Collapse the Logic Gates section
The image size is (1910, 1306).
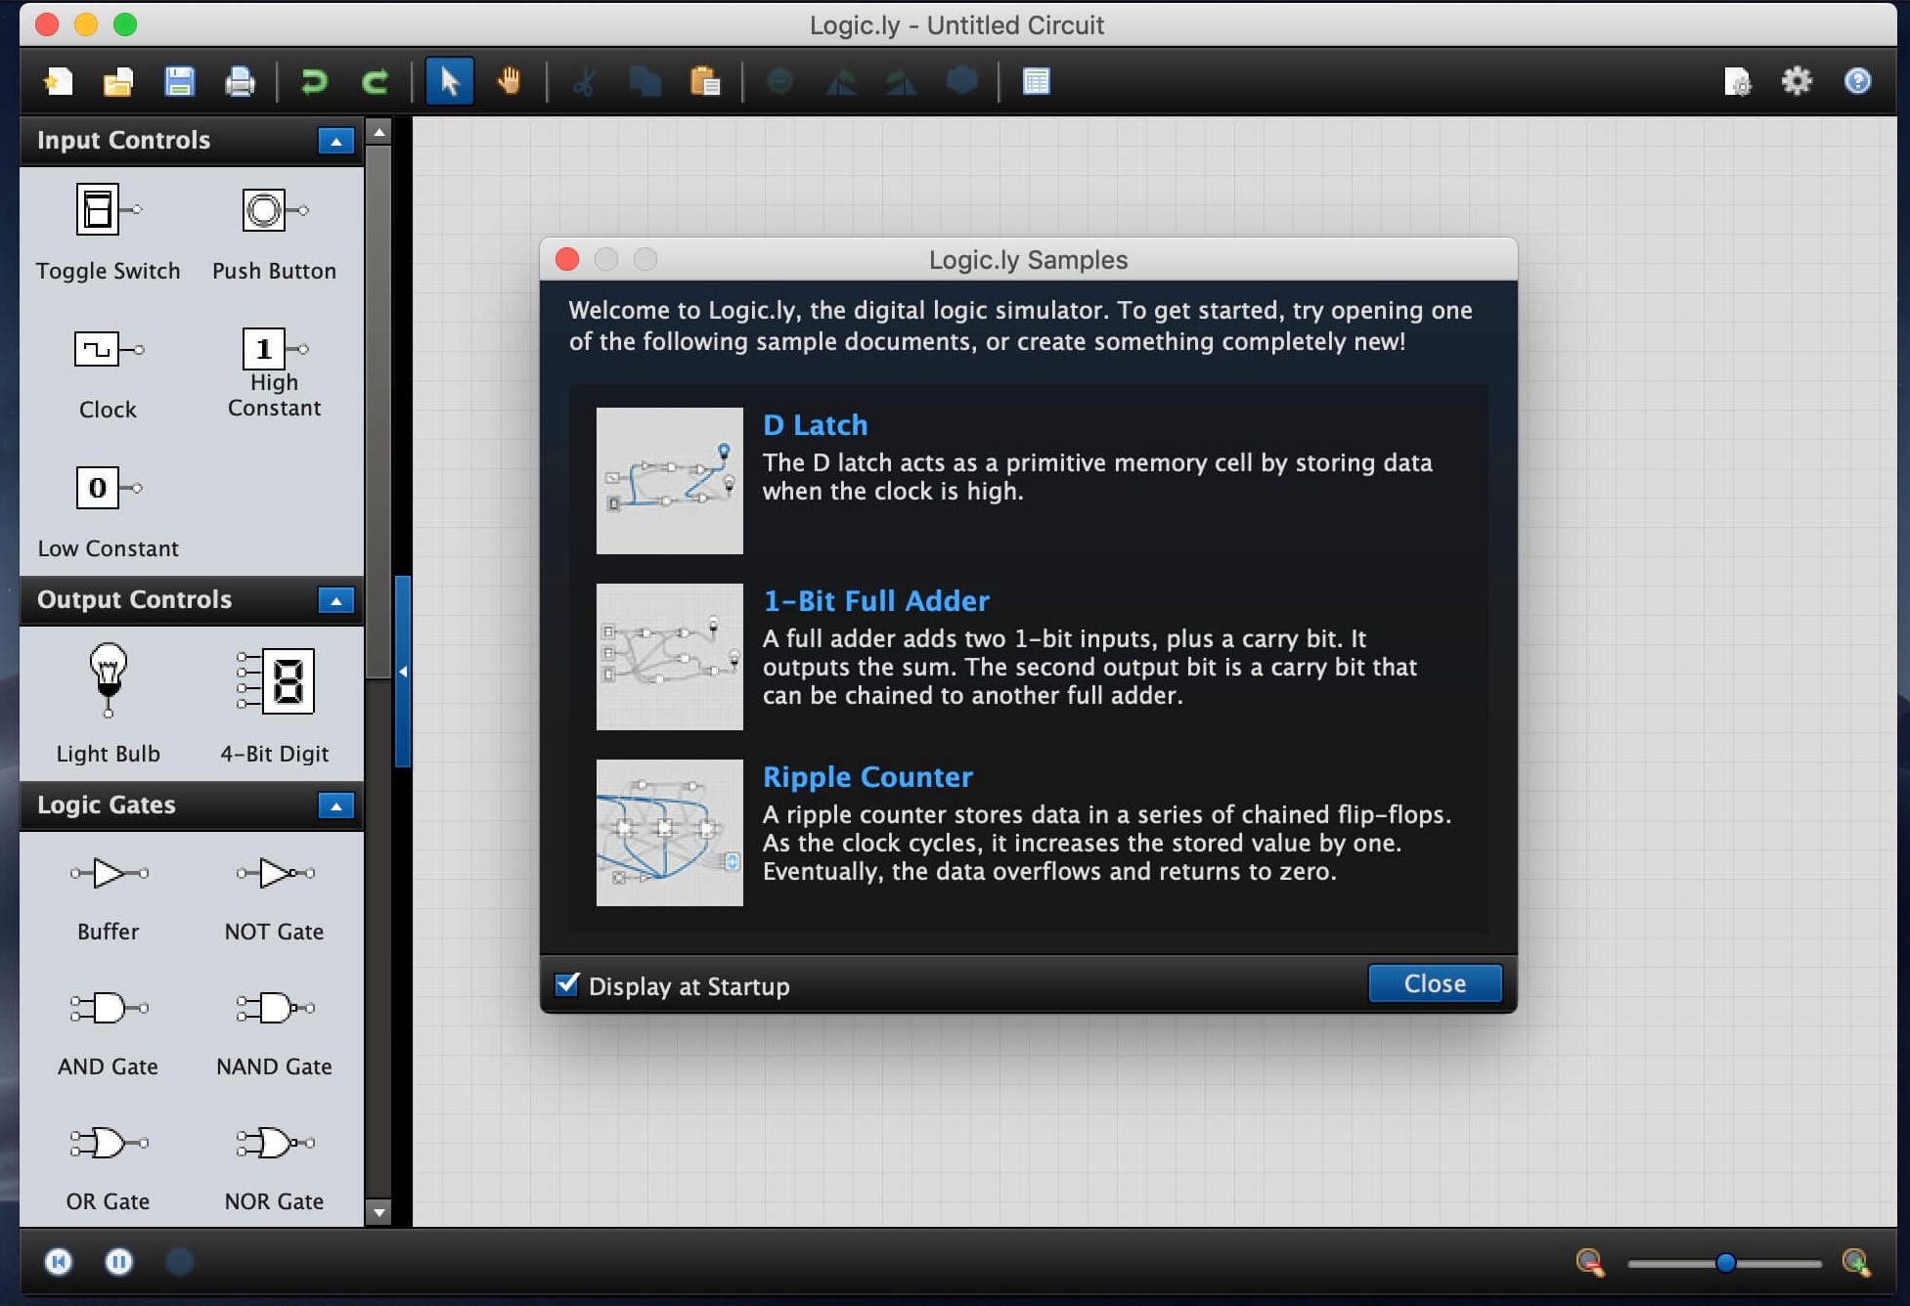tap(335, 805)
